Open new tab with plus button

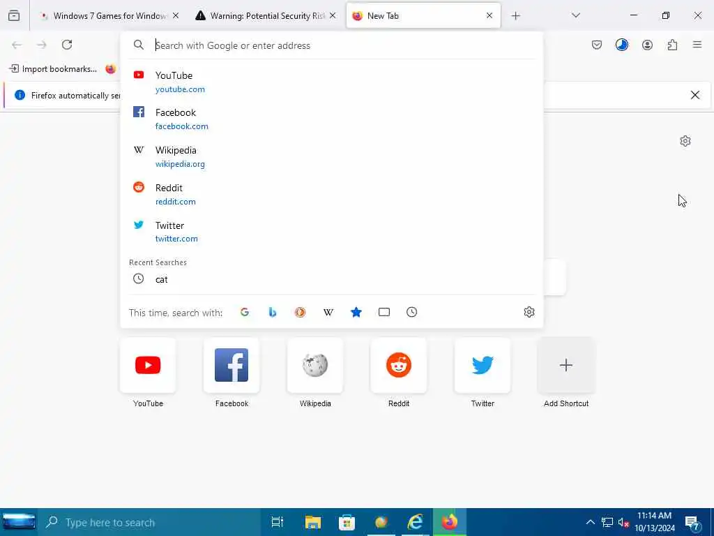pyautogui.click(x=515, y=16)
